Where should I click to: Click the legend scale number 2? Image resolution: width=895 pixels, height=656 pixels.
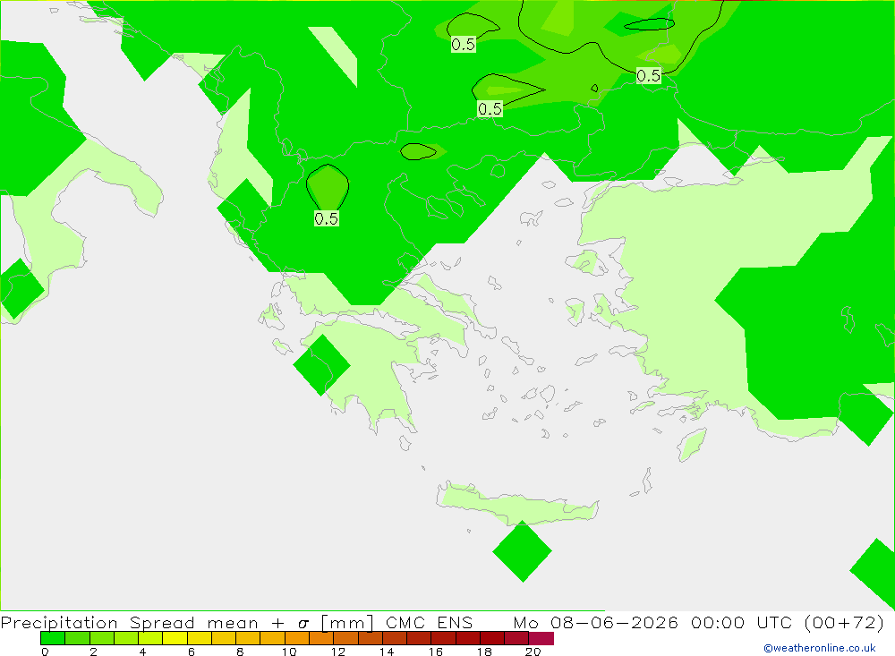click(x=94, y=652)
